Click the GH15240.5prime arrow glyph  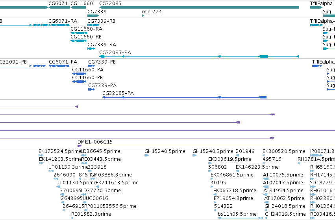[x=146, y=155]
